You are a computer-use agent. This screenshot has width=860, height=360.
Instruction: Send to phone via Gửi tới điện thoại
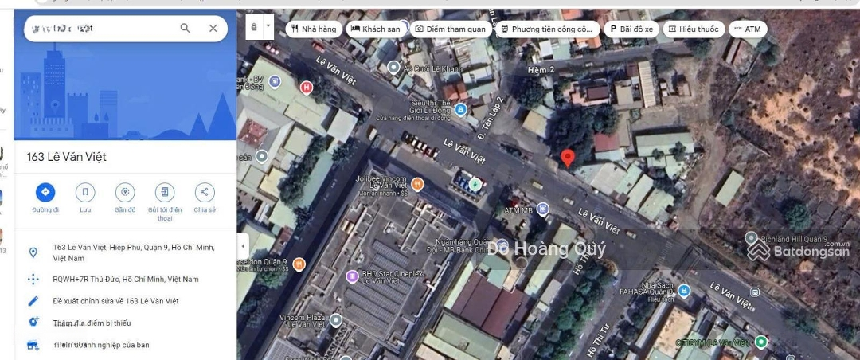[x=165, y=192]
